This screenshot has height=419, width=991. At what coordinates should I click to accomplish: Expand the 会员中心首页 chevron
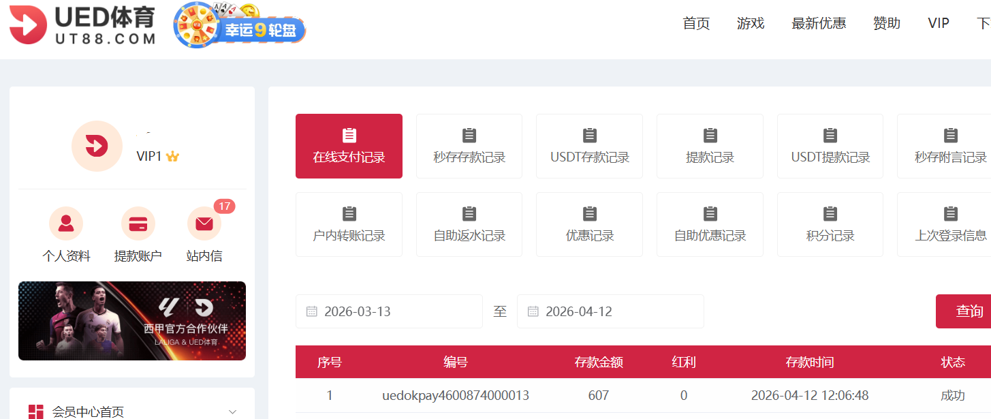[x=232, y=412]
